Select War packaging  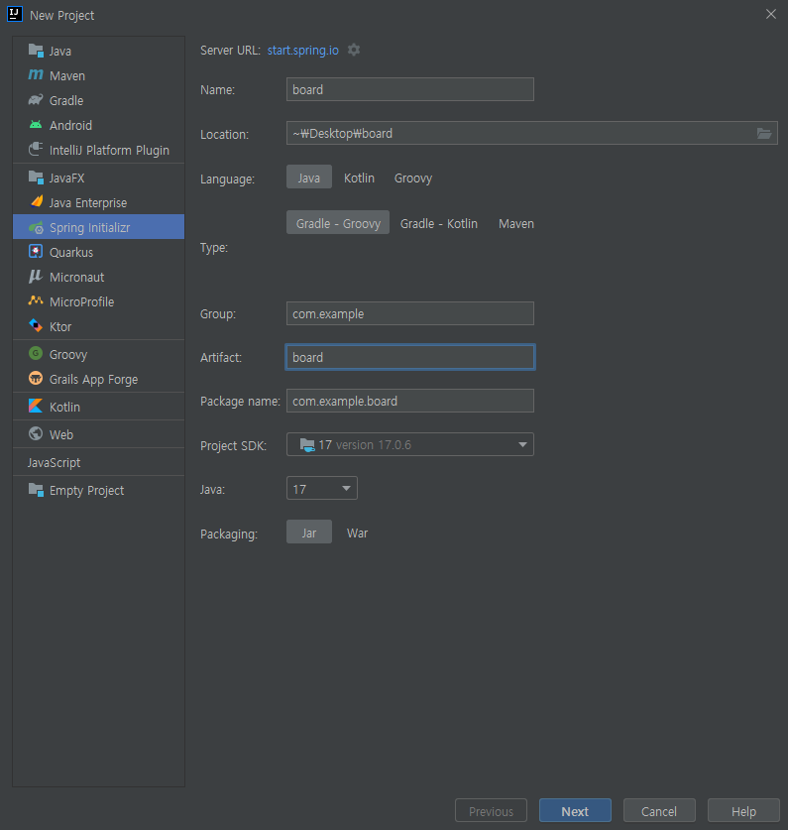click(357, 533)
